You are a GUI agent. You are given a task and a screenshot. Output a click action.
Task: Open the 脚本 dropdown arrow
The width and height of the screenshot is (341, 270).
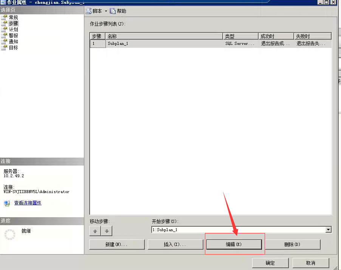(x=106, y=11)
